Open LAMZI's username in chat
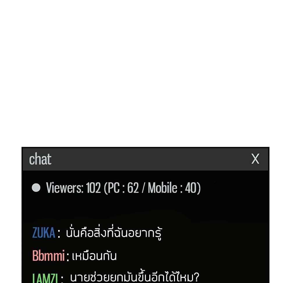This screenshot has width=291, height=283. coord(45,278)
